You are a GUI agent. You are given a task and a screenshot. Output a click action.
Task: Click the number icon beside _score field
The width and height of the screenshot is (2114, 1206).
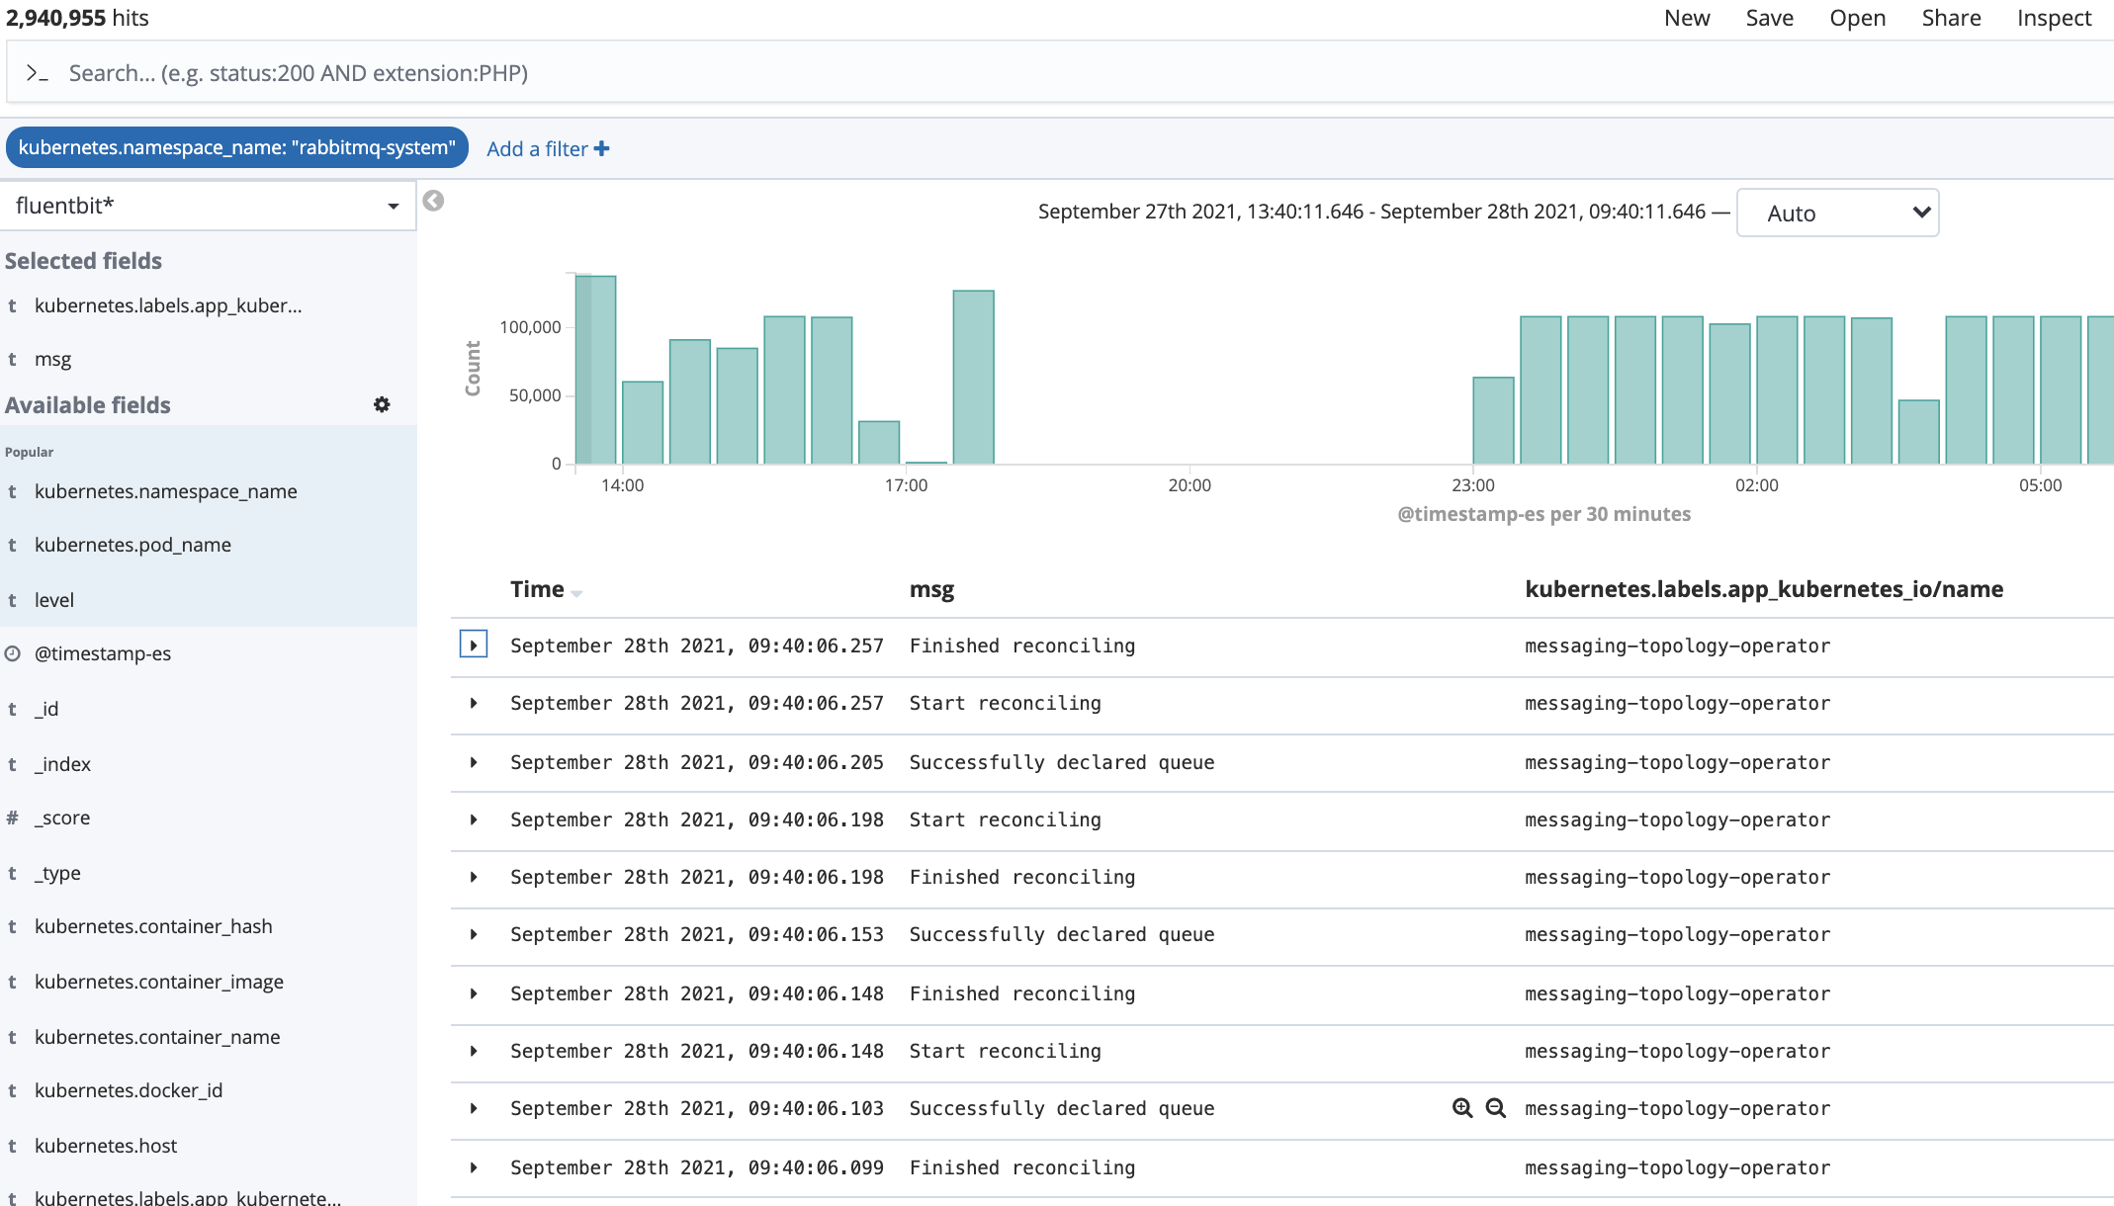pos(12,818)
